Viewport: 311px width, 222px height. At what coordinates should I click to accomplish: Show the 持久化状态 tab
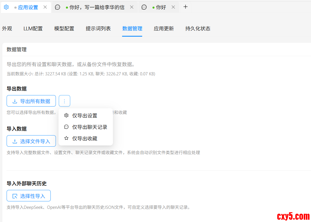(x=198, y=29)
